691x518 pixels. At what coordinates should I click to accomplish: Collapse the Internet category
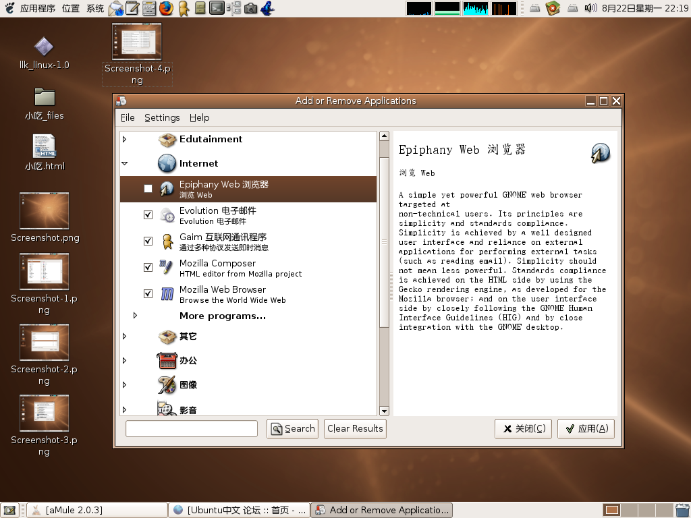(x=125, y=163)
